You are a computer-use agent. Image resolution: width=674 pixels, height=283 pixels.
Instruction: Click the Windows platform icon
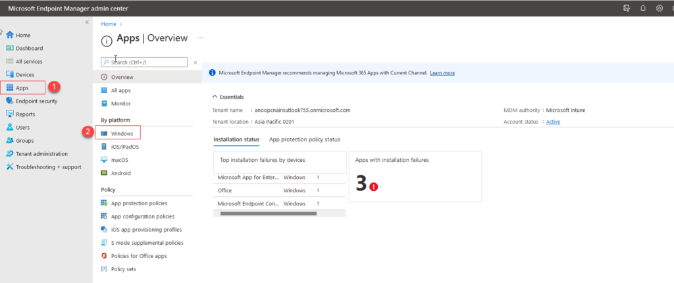(x=103, y=134)
